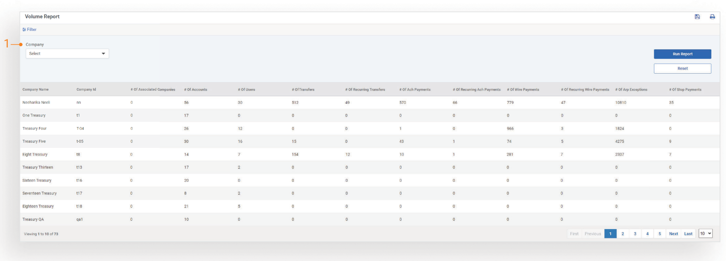The image size is (726, 261).
Task: Click the print report icon
Action: pos(712,17)
